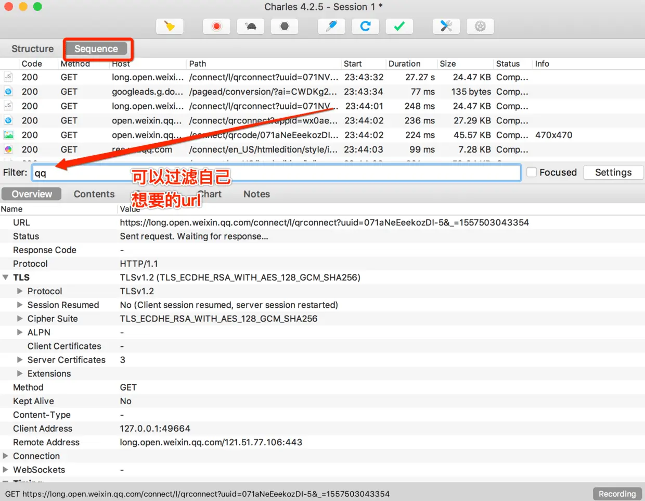Click JS file icon of 23:44:01 row
645x501 pixels.
[8, 106]
